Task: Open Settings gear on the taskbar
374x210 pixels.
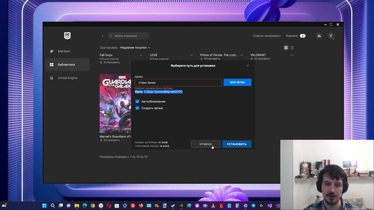Action: (245, 205)
